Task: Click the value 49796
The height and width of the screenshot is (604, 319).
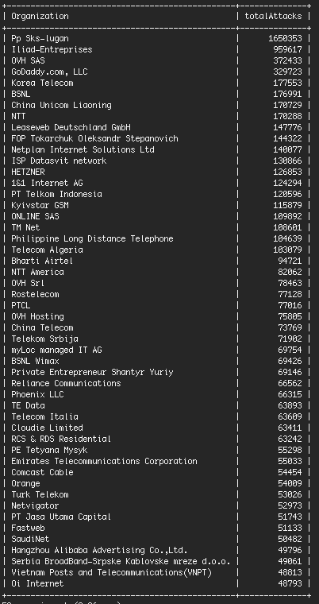Action: [x=290, y=551]
